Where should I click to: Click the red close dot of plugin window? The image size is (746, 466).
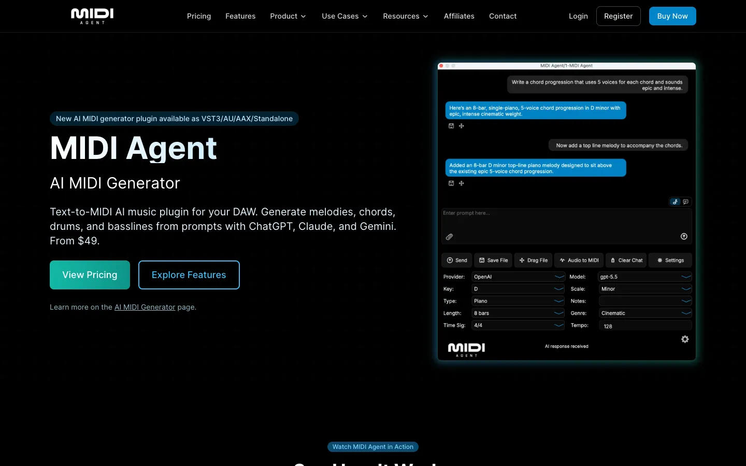(441, 66)
